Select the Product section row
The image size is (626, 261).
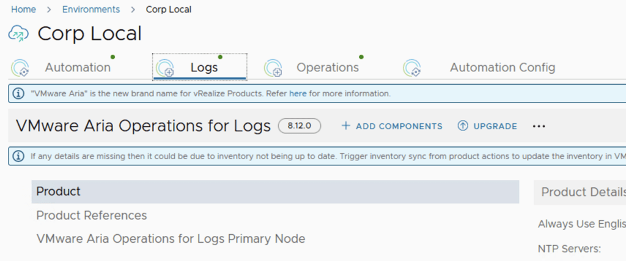[x=276, y=191]
